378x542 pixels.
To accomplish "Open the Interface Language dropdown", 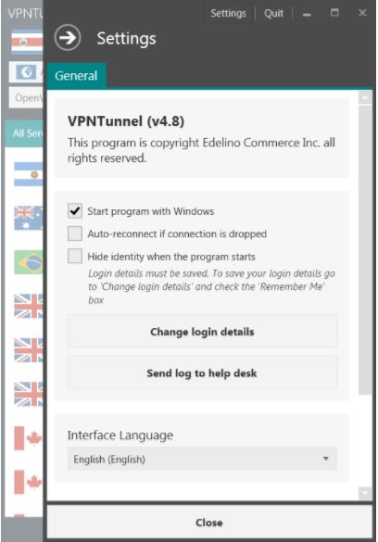I will (x=202, y=459).
